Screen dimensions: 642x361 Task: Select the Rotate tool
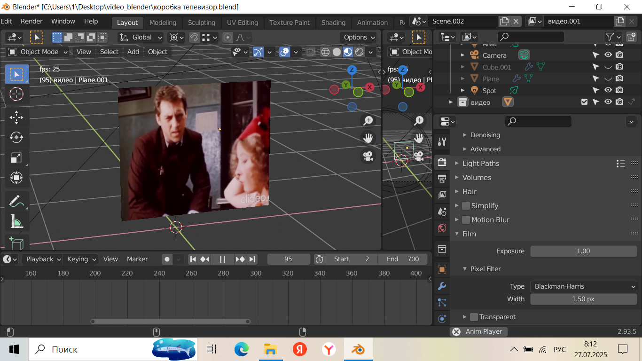click(x=16, y=137)
